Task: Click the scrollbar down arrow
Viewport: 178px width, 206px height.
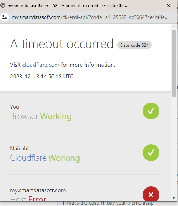Action: tap(174, 198)
